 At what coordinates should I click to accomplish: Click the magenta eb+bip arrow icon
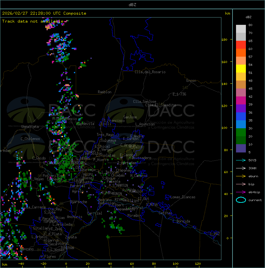(x=241, y=192)
